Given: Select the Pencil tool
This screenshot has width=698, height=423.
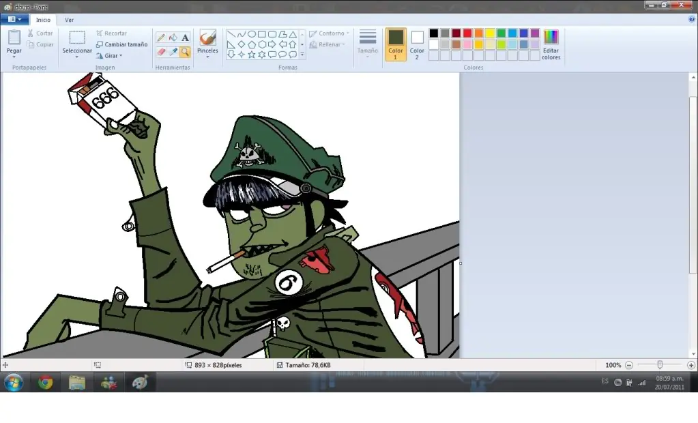Looking at the screenshot, I should [161, 38].
